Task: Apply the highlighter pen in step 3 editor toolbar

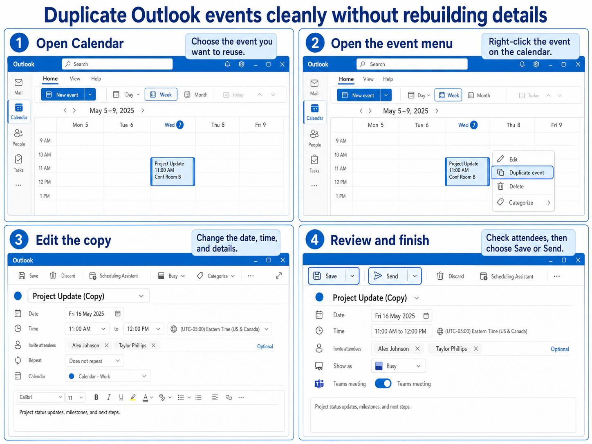Action: tap(133, 397)
